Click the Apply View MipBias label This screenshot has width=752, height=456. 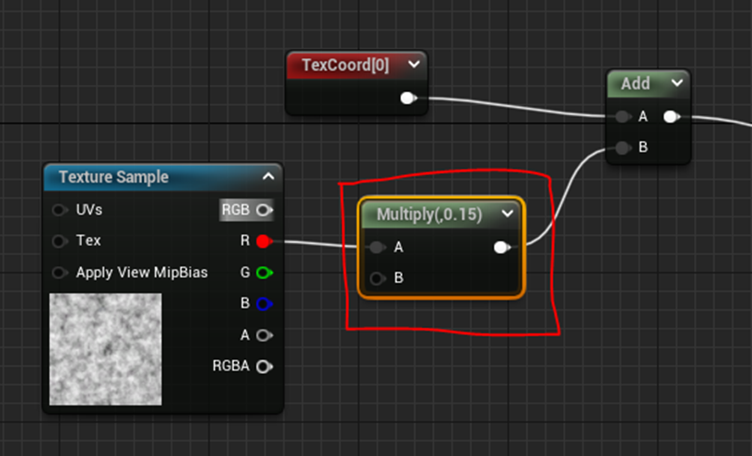(x=142, y=273)
